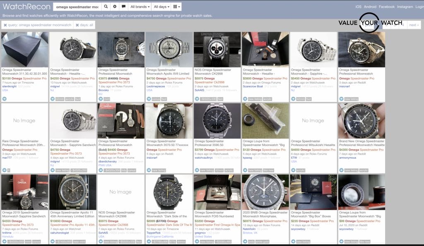
Task: Open settings via the gear icon
Action: click(x=115, y=7)
